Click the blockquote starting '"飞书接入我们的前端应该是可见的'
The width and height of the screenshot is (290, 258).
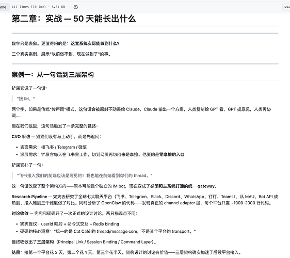click(85, 175)
